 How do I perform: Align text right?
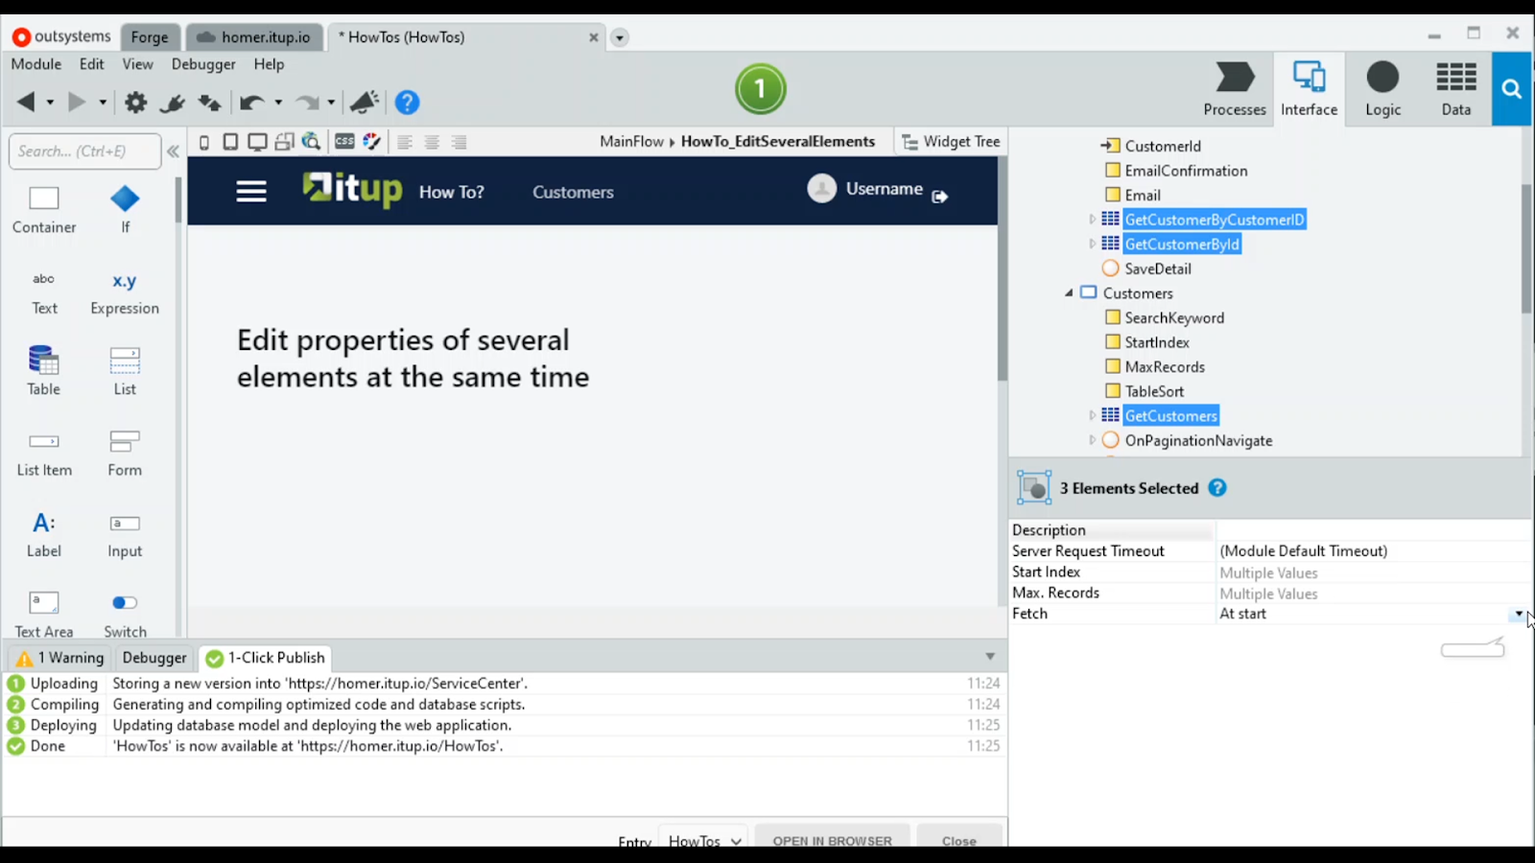459,142
